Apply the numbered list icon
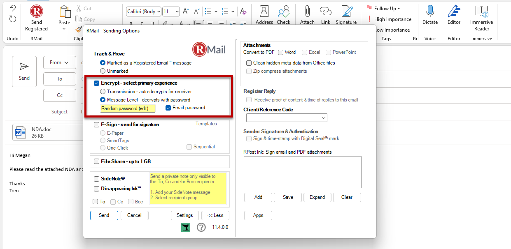Viewport: 511px width, 249px height. pyautogui.click(x=225, y=12)
